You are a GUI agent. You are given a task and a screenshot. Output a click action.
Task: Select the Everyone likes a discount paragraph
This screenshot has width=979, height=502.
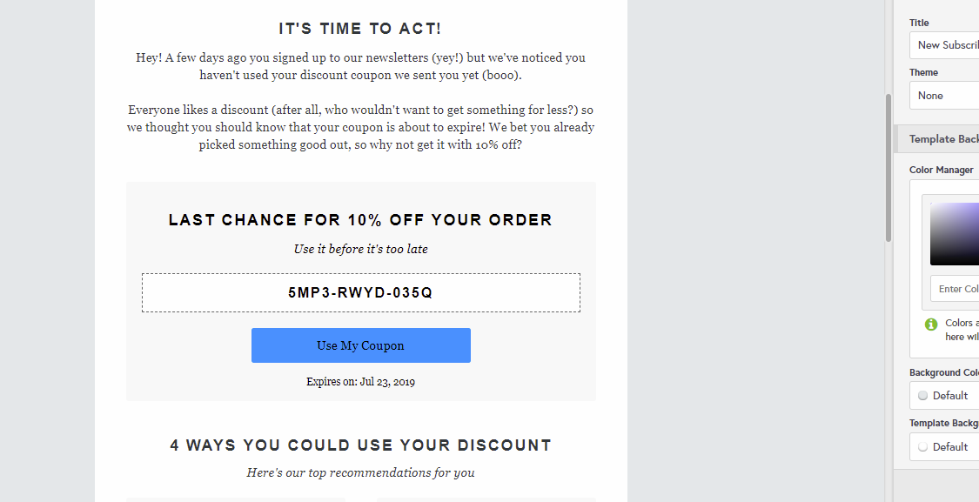[361, 127]
